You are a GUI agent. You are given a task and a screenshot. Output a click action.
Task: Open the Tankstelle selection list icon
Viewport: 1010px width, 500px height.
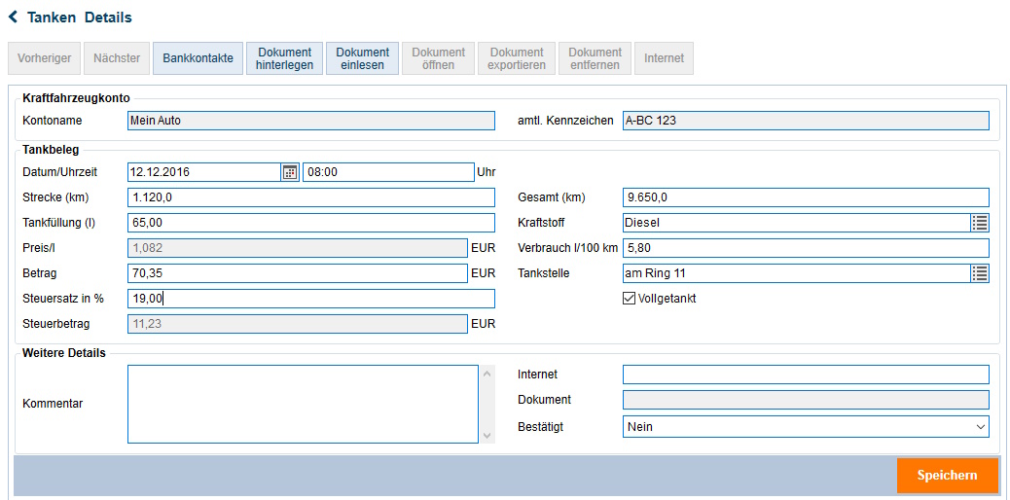coord(980,273)
